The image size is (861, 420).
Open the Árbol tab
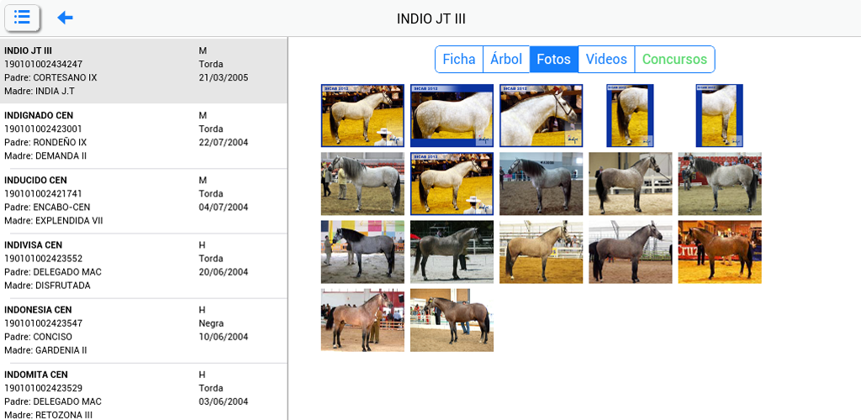click(x=506, y=59)
